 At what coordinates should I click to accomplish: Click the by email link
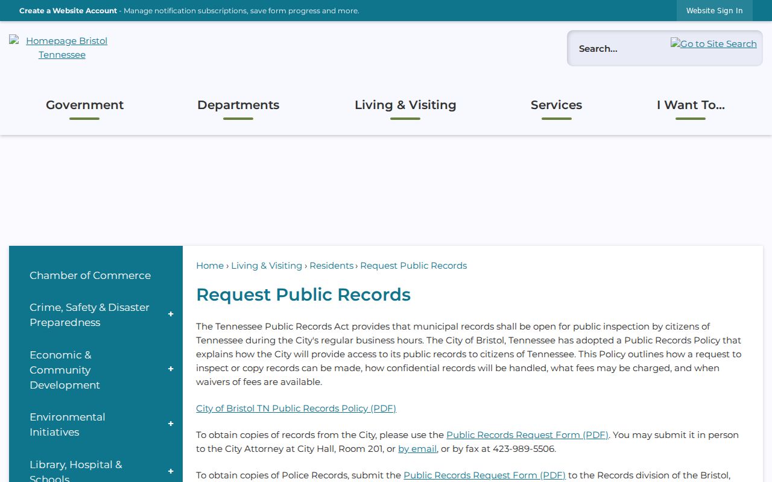pos(417,449)
